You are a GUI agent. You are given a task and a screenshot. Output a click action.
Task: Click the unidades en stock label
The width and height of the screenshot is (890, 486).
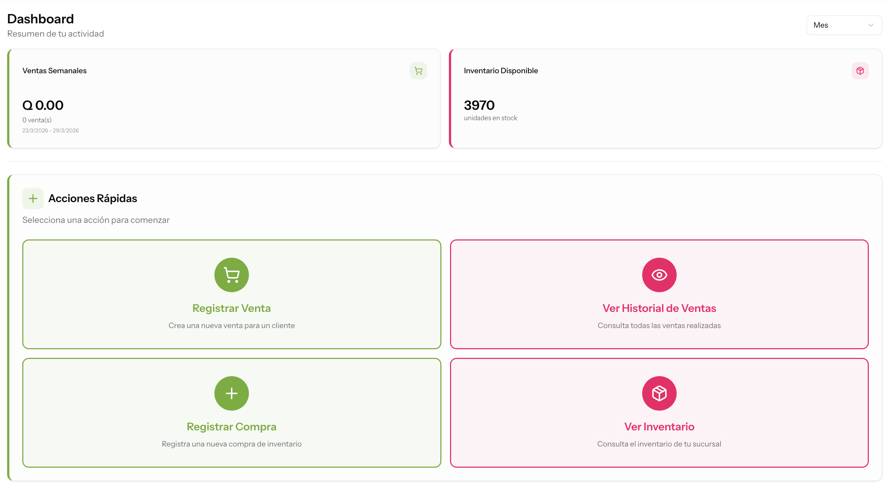(491, 118)
